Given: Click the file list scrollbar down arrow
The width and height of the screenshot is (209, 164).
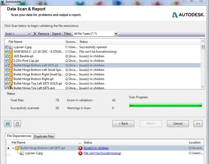Looking at the screenshot, I should [203, 87].
